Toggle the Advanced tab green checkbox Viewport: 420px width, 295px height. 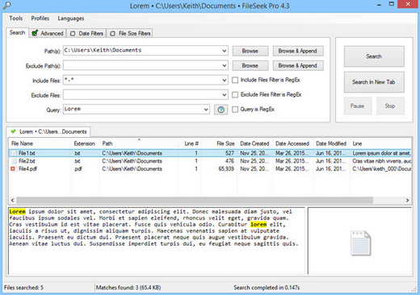coord(35,33)
